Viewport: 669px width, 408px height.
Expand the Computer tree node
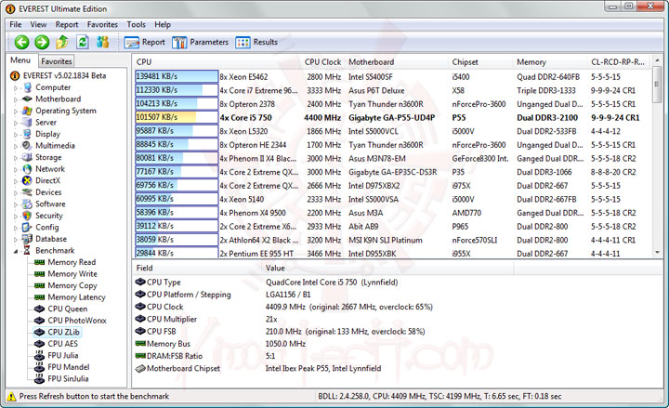click(16, 88)
